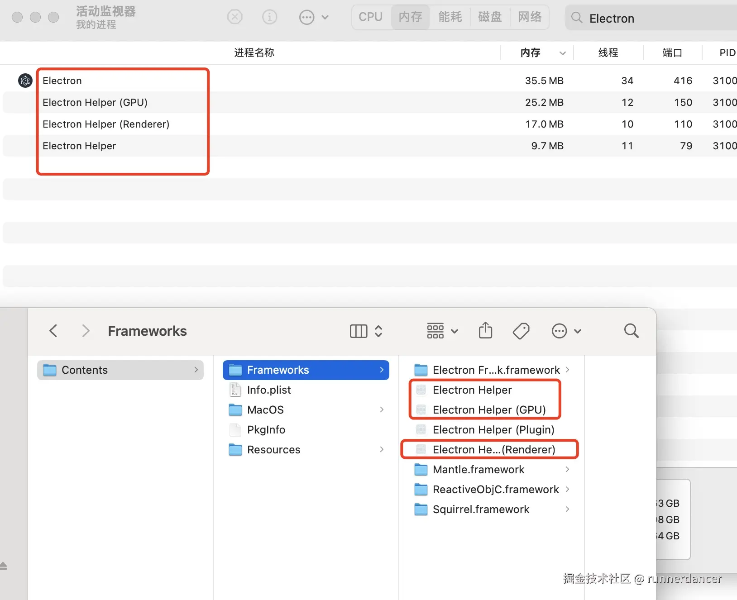The image size is (737, 600).
Task: Select the ReactiveObjC.framework folder
Action: 492,490
